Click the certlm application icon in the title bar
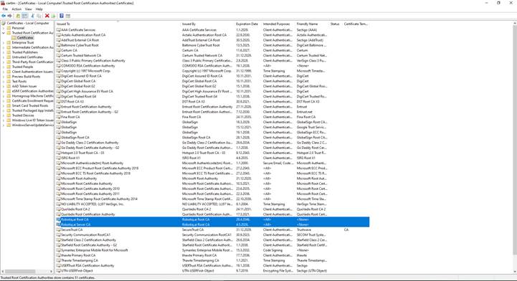Viewport: 517px width, 281px height. tap(3, 3)
